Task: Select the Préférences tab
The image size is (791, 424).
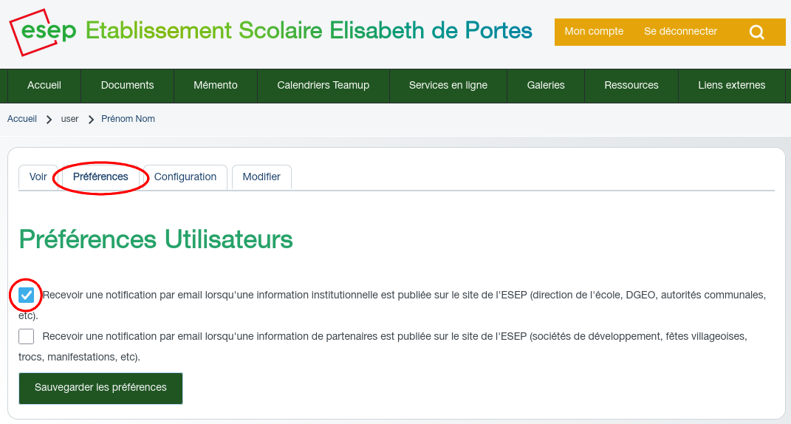Action: click(100, 177)
